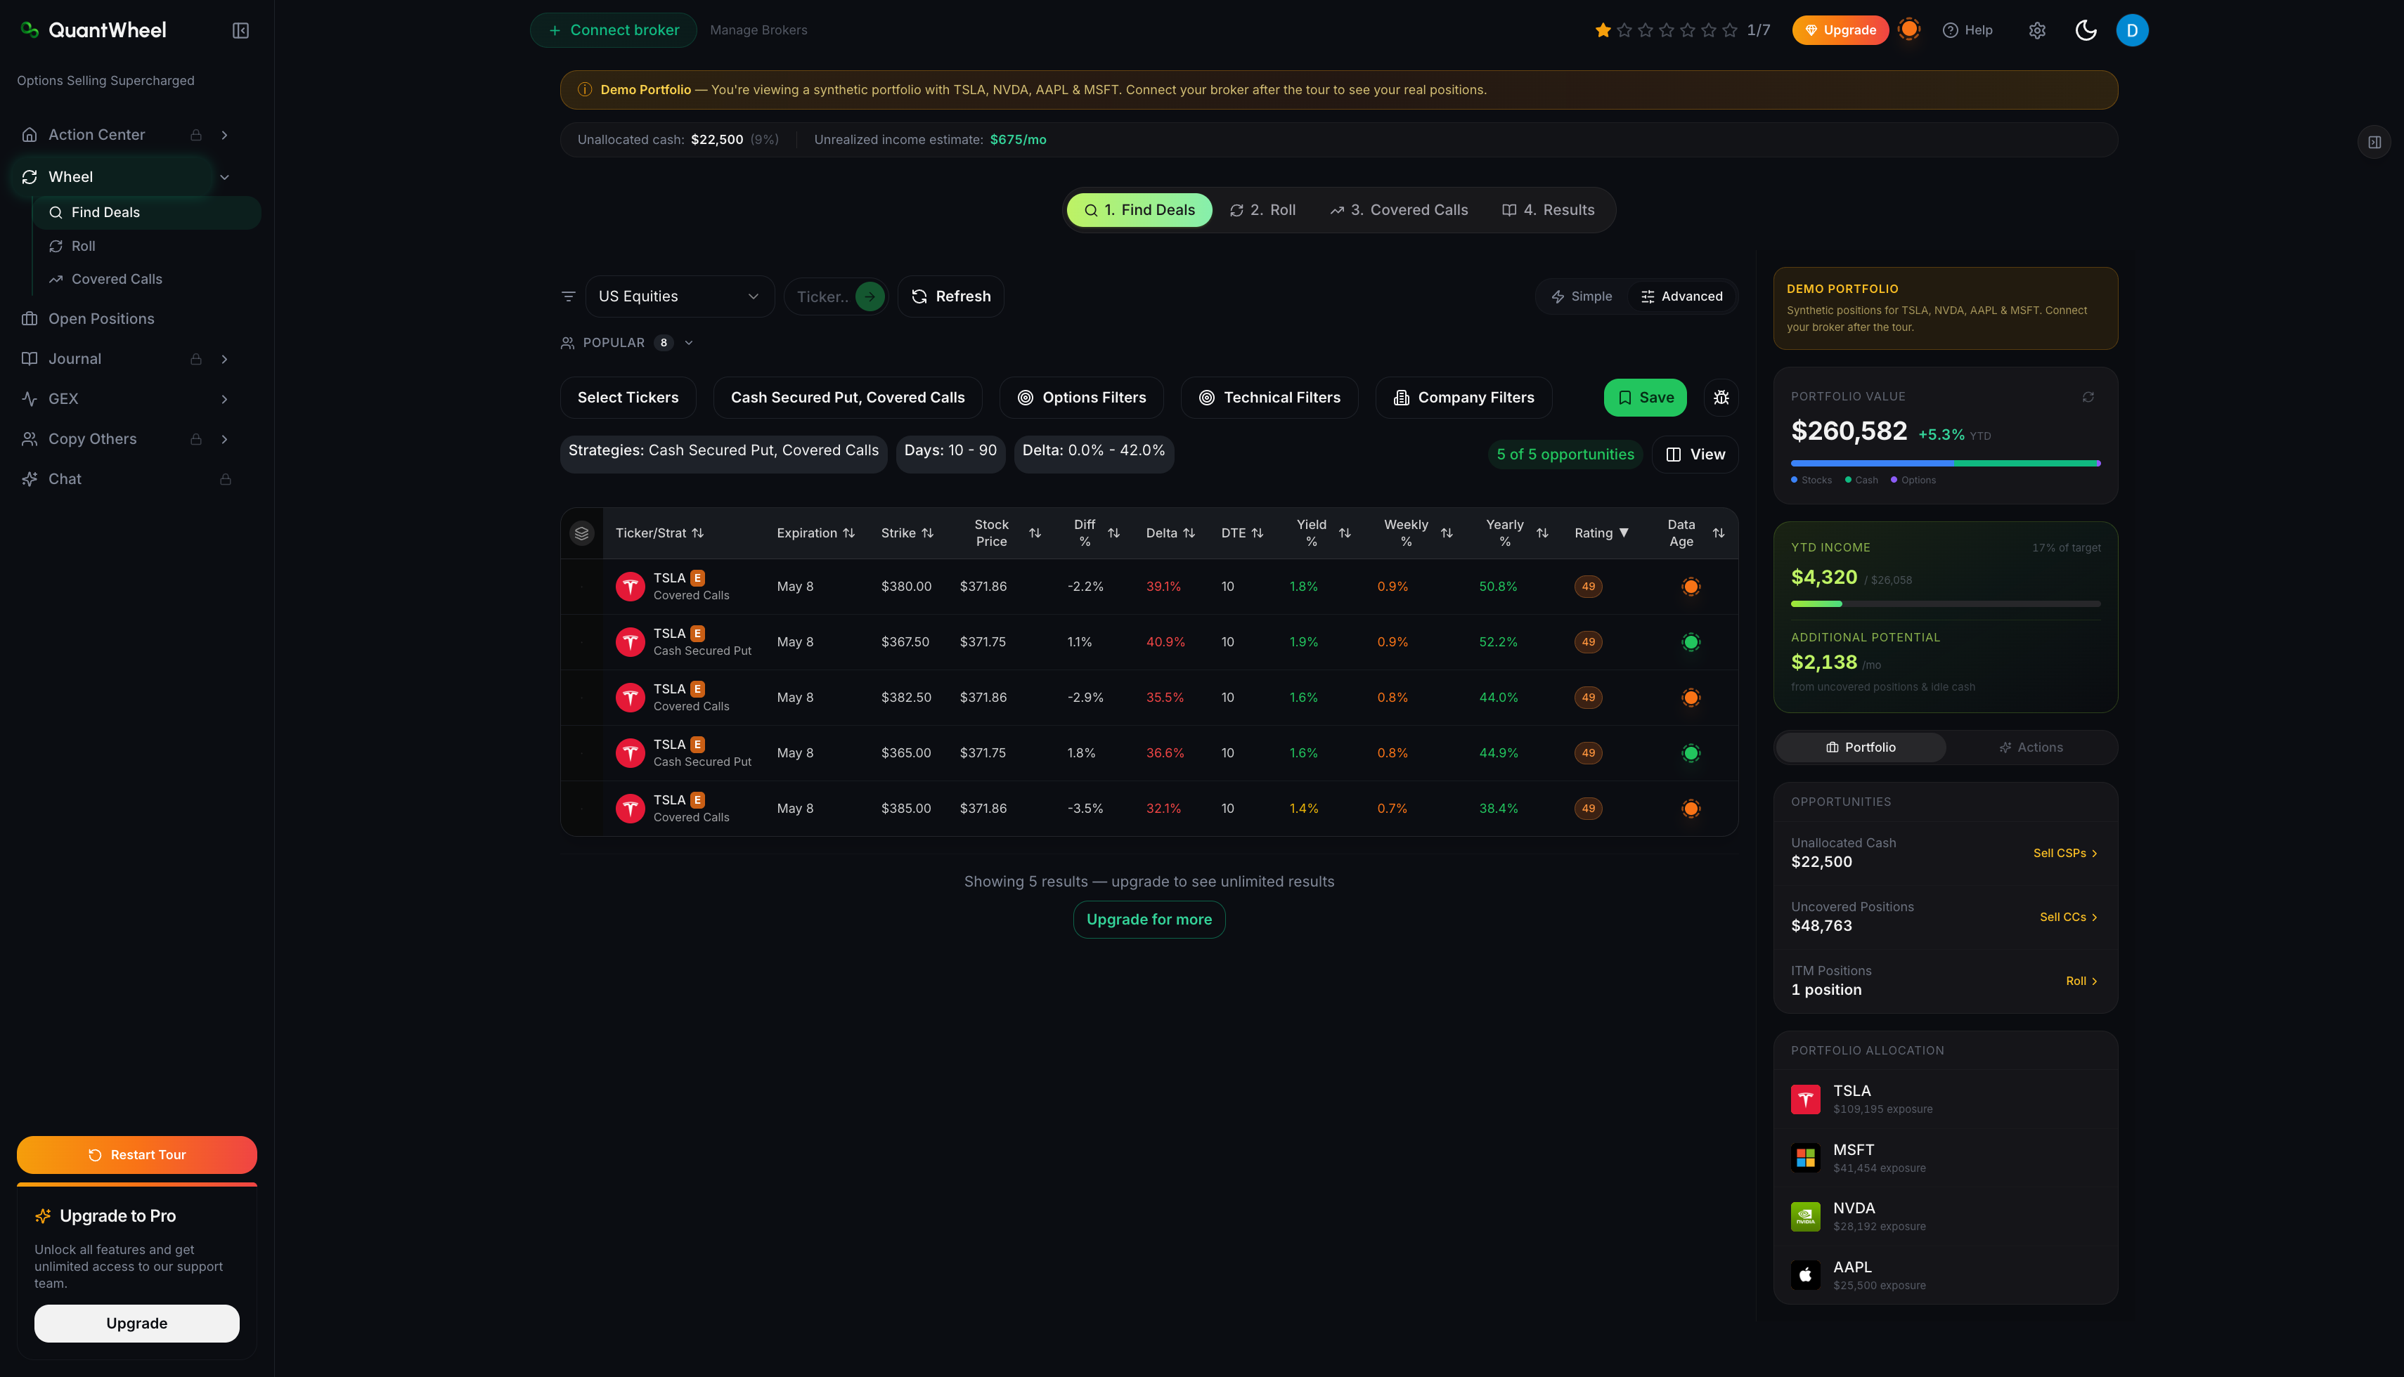Screen dimensions: 2404x1377
Task: Click the layers icon in table header
Action: (582, 533)
